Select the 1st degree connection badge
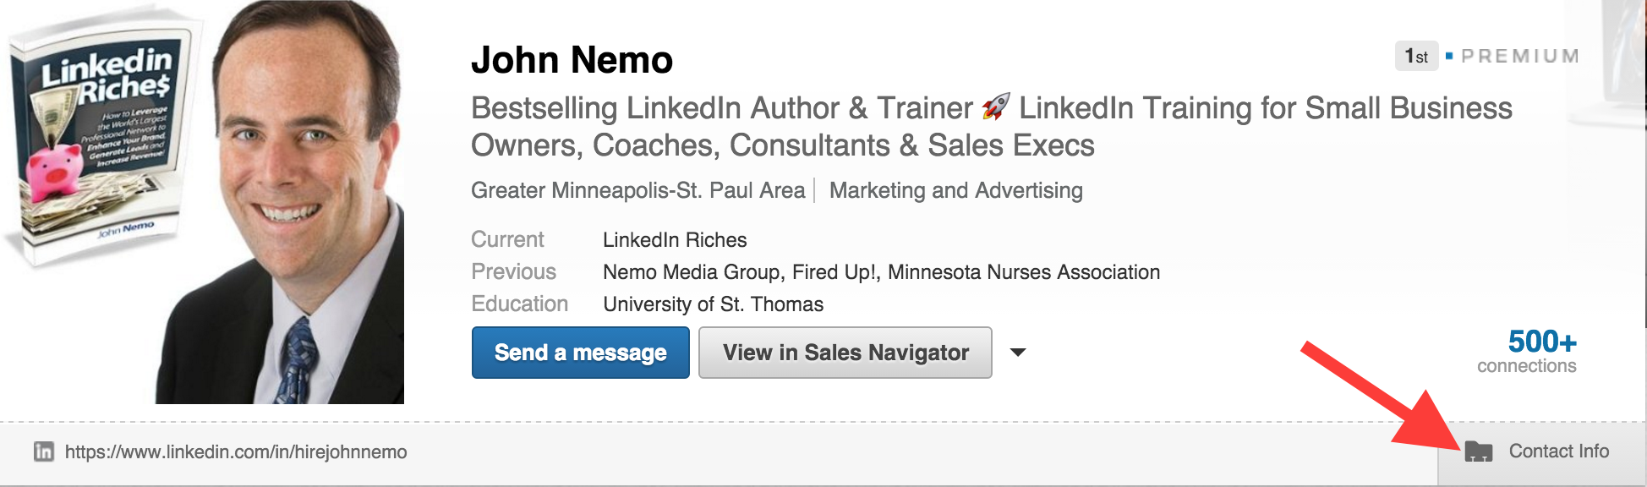This screenshot has height=487, width=1647. point(1415,56)
